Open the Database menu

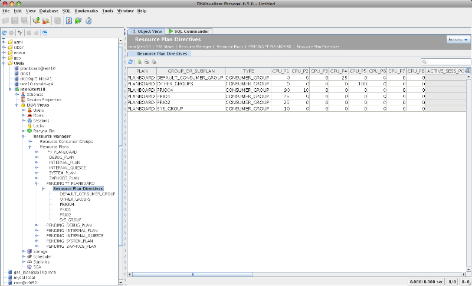[x=49, y=11]
